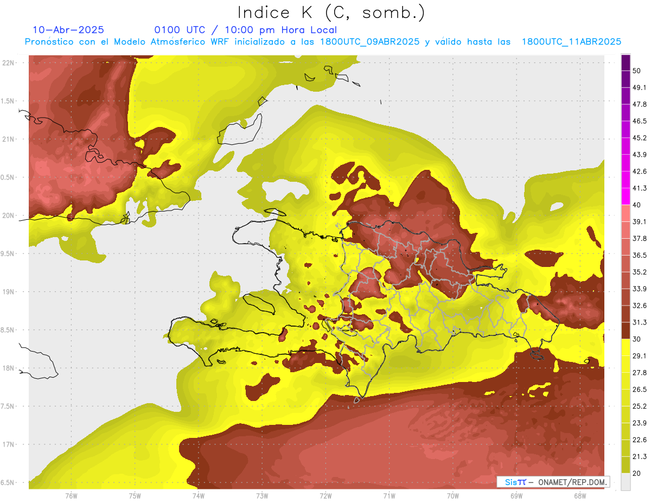Image resolution: width=651 pixels, height=503 pixels.
Task: Click the longitude axis label "69W"
Action: point(516,496)
